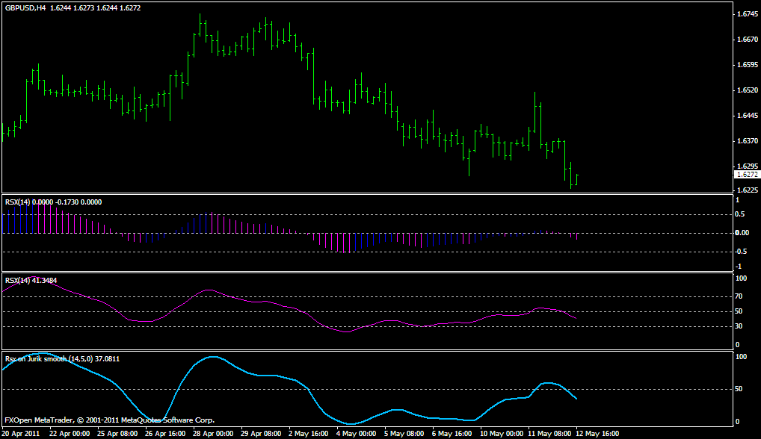Screen dimensions: 761x439
Task: Click the 29 Apr 08:00 time label
Action: pyautogui.click(x=261, y=433)
